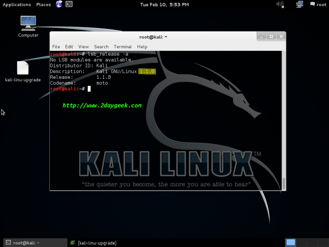Image resolution: width=329 pixels, height=247 pixels.
Task: Switch to root@kali taskbar window button
Action: pyautogui.click(x=33, y=243)
